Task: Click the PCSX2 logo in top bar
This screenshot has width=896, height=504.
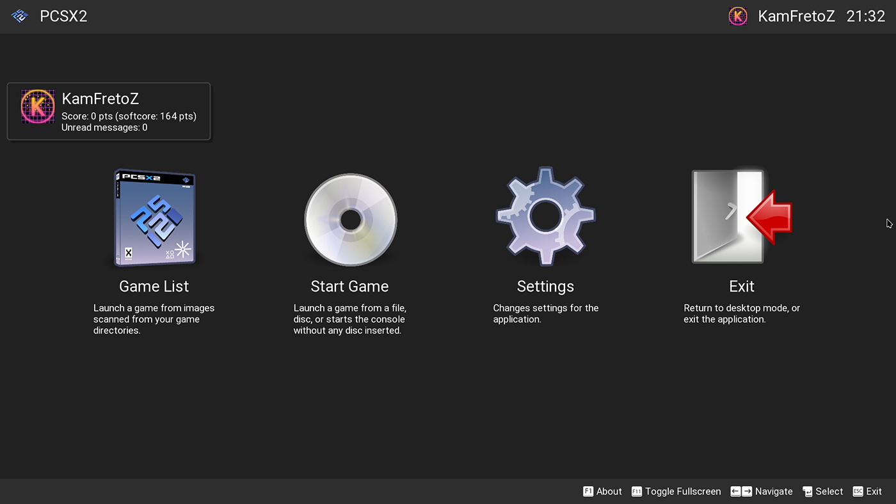Action: click(x=20, y=17)
